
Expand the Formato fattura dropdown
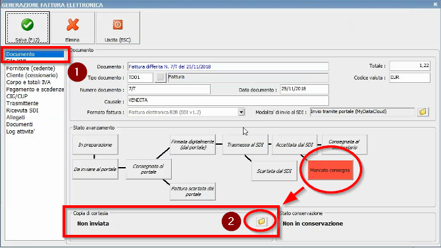click(242, 112)
